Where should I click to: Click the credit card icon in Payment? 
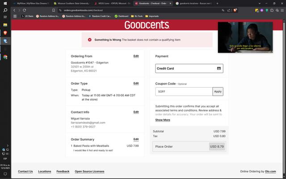(219, 68)
